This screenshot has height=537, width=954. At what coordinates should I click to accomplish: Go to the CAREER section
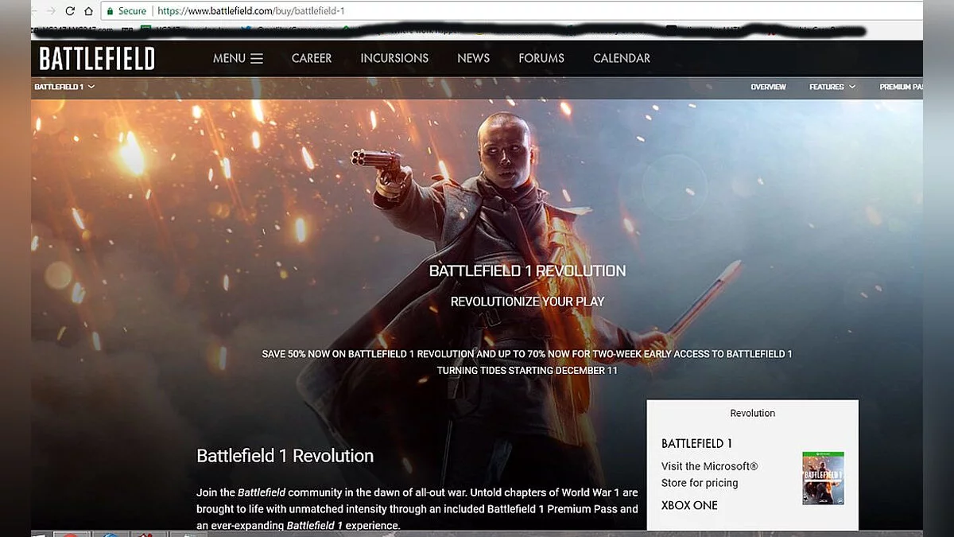(312, 58)
